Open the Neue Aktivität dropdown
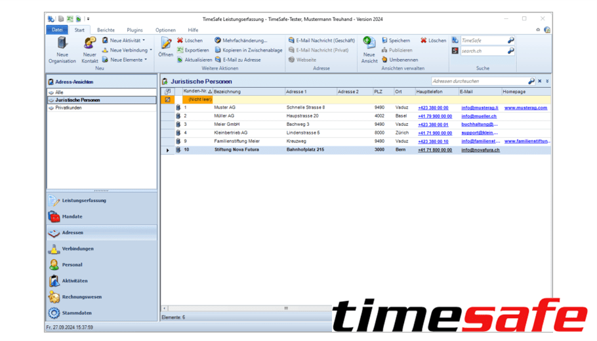The image size is (597, 341). 144,41
